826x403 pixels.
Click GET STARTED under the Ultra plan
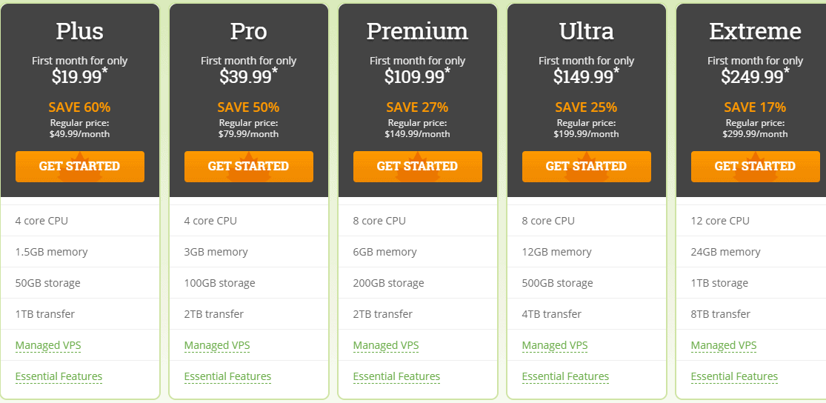tap(586, 167)
